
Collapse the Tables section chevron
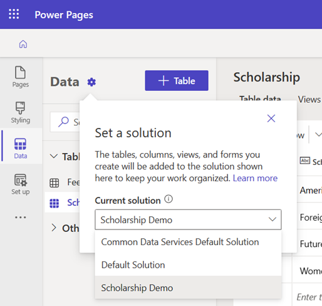[x=54, y=156]
